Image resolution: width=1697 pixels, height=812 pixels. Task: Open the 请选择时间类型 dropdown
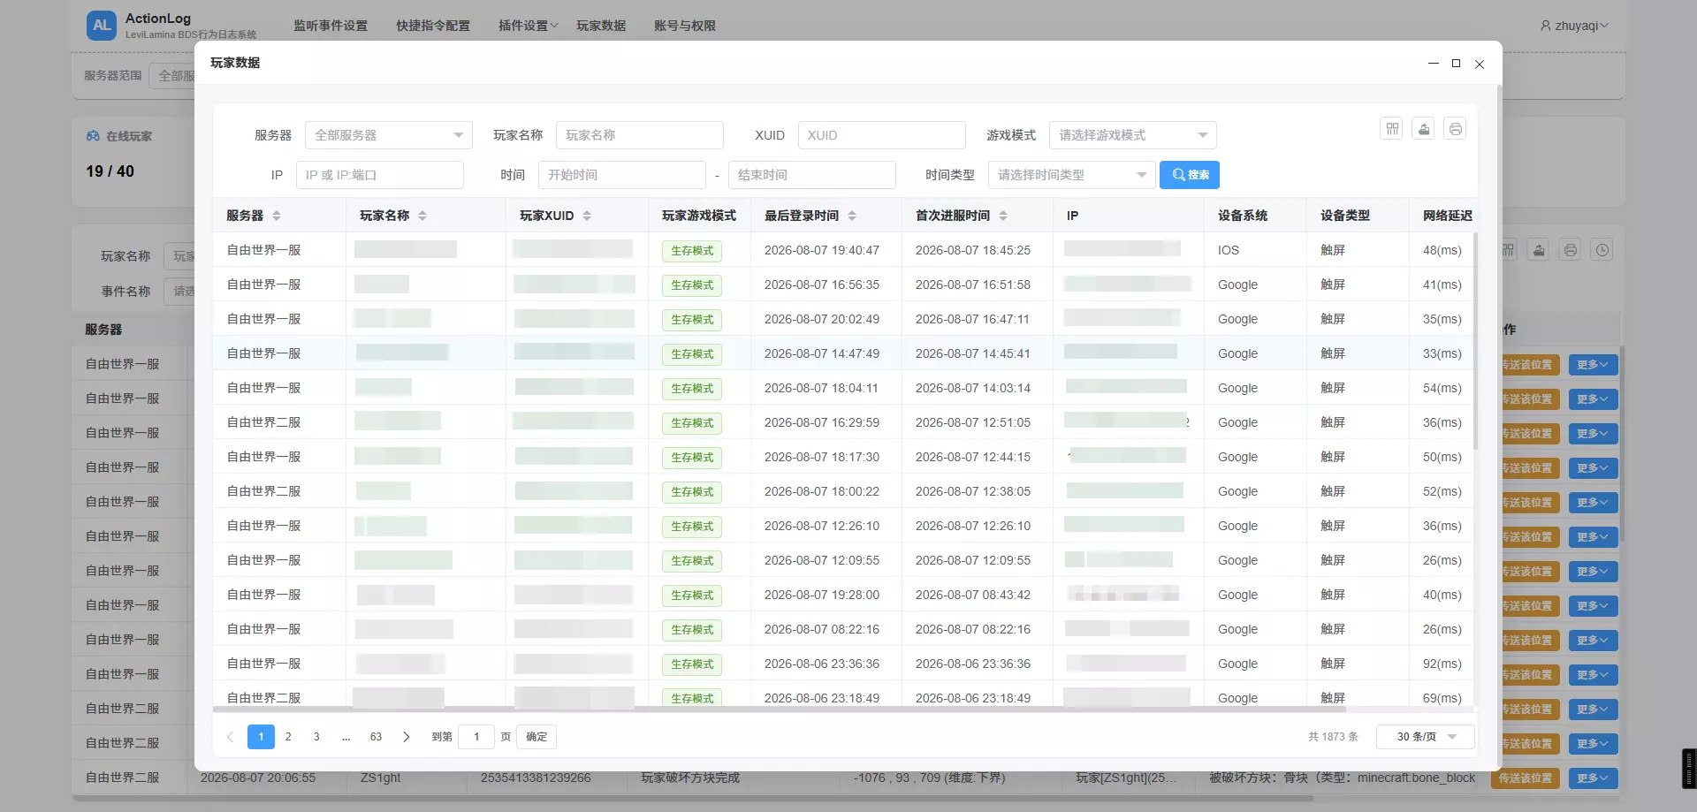click(x=1072, y=175)
